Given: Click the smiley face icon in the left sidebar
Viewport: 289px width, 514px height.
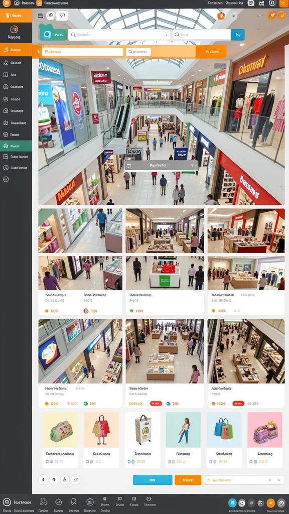Looking at the screenshot, I should (x=6, y=179).
